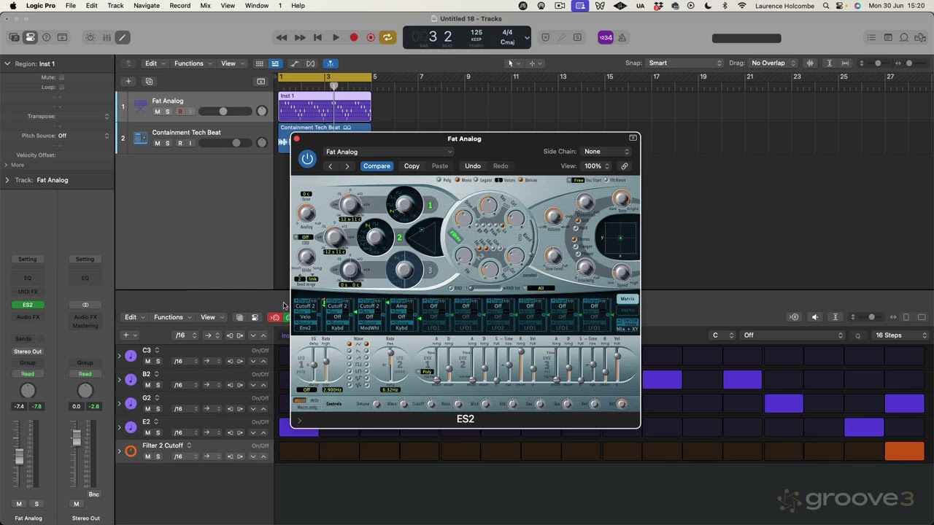Open the Navigate menu
The width and height of the screenshot is (934, 525).
pyautogui.click(x=147, y=6)
